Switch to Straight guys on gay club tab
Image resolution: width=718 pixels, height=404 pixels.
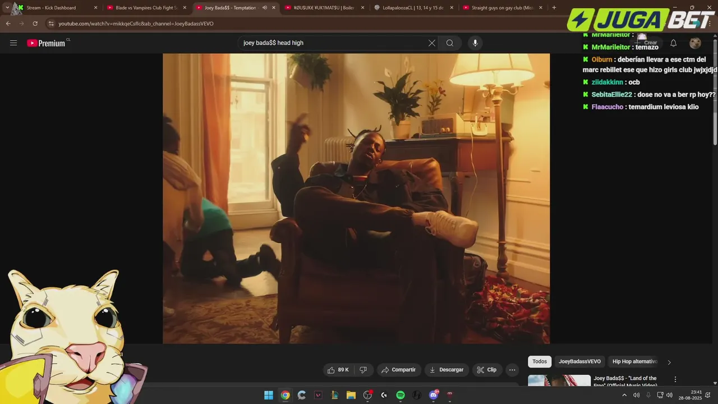(x=502, y=8)
